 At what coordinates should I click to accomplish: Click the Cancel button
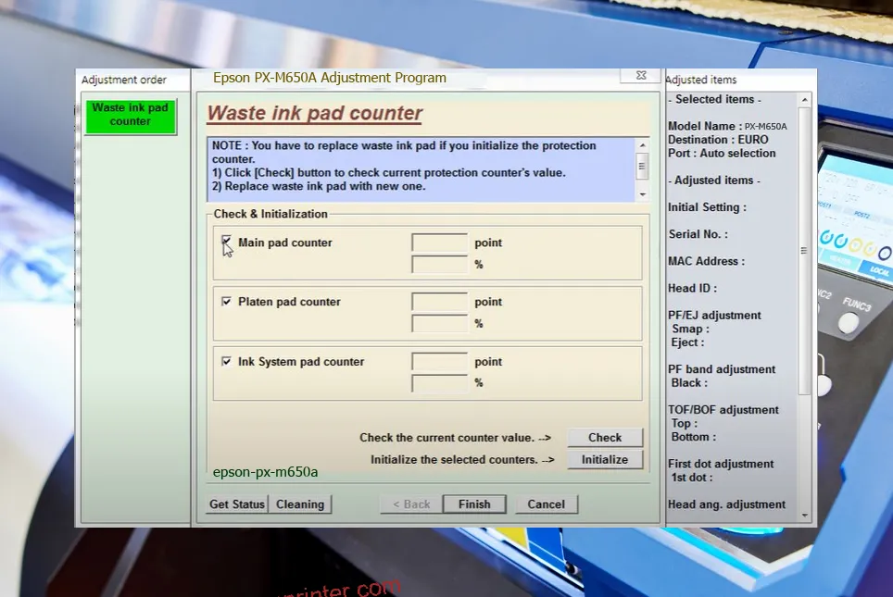547,504
